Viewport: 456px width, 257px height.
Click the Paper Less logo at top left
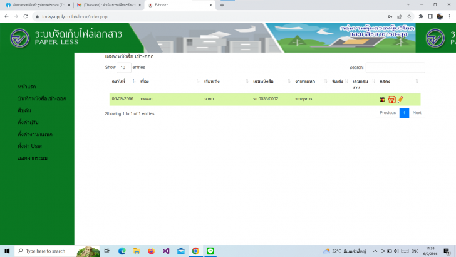pos(19,38)
